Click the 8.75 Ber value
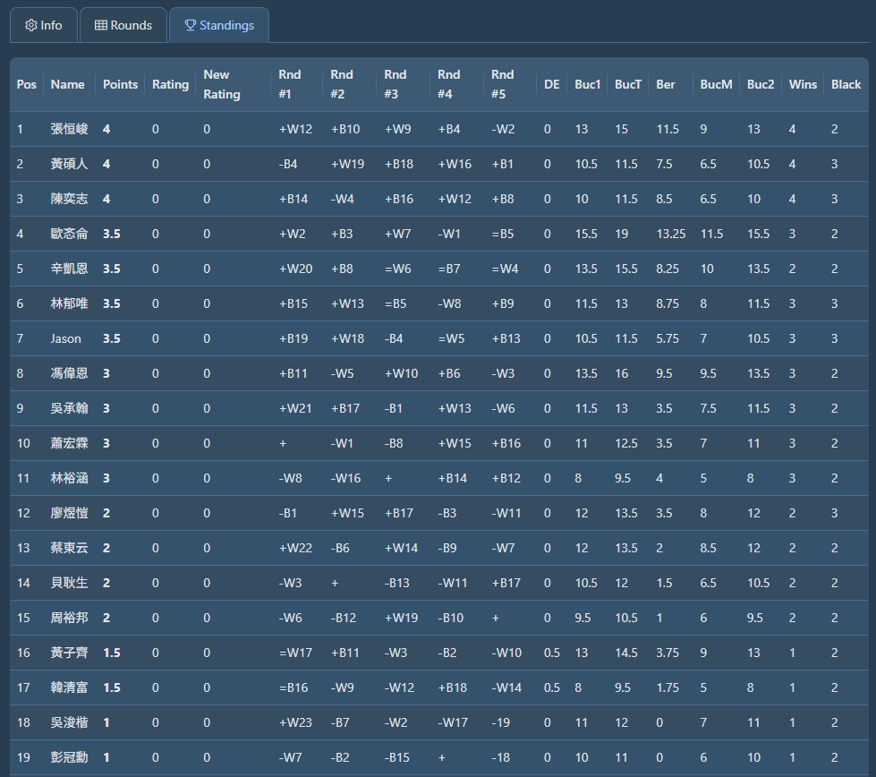876x777 pixels. click(x=668, y=303)
